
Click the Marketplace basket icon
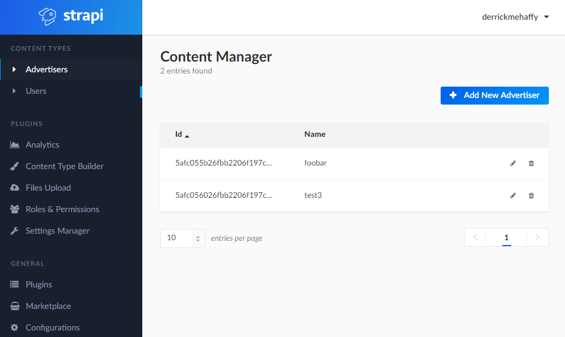pyautogui.click(x=15, y=306)
